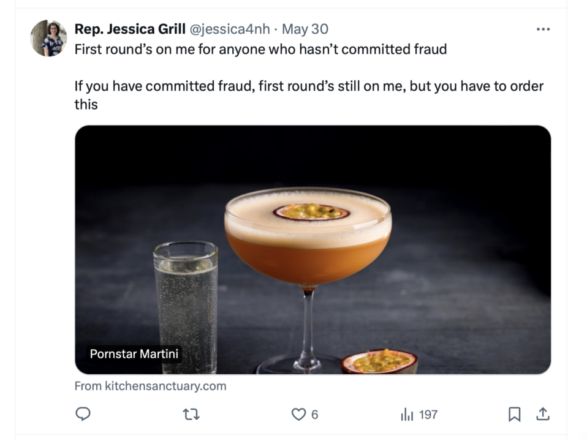
Task: Click the Pornstar Martini caption label
Action: pos(135,354)
